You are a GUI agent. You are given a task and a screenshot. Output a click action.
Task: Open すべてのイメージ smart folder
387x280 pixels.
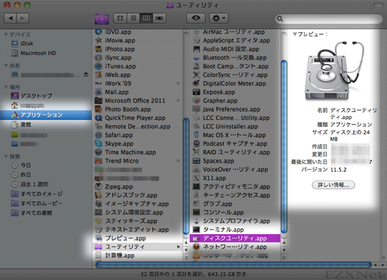pyautogui.click(x=37, y=194)
